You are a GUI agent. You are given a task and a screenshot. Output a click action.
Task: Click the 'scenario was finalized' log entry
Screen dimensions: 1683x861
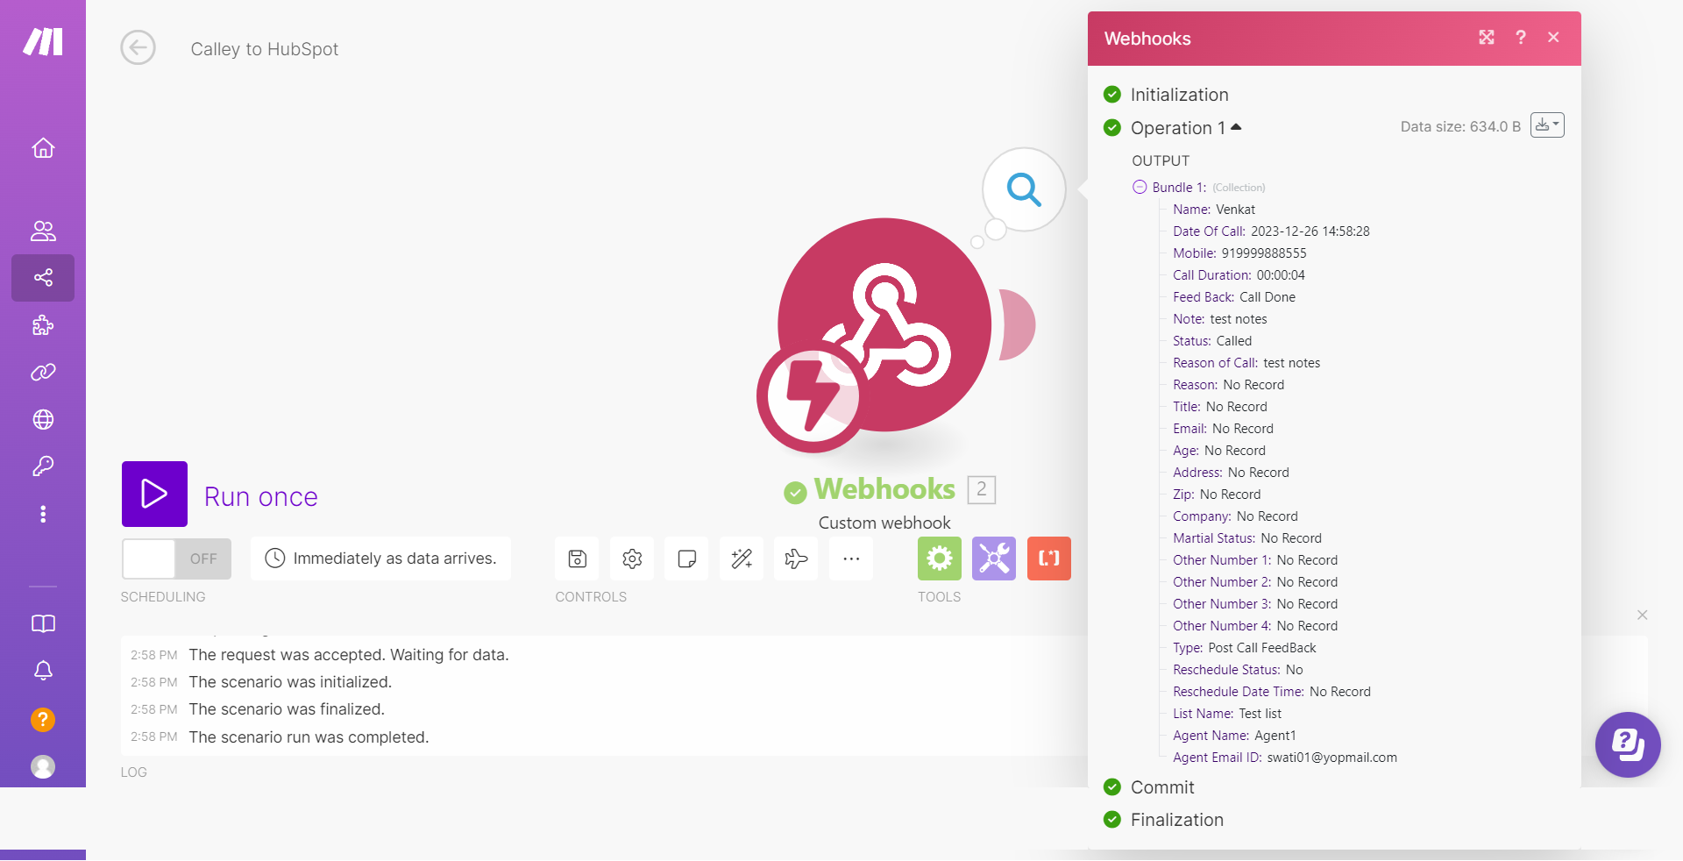tap(287, 709)
